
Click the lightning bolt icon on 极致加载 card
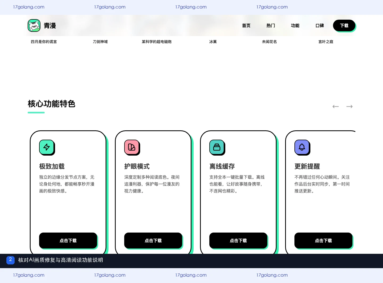click(x=47, y=147)
